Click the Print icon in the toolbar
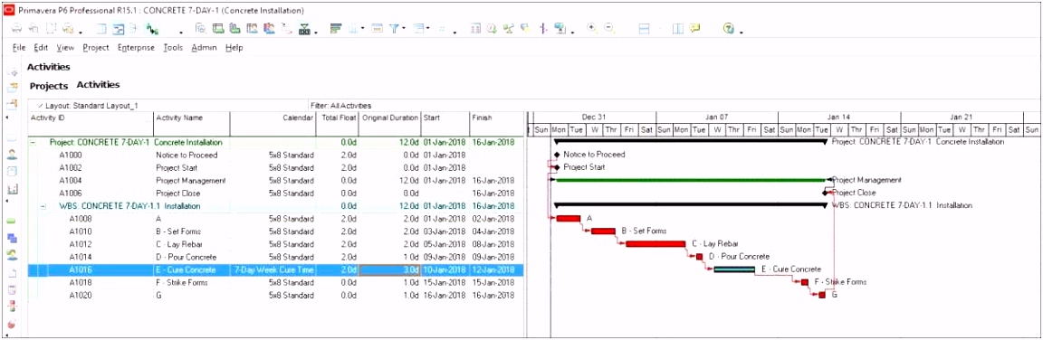 tap(16, 29)
